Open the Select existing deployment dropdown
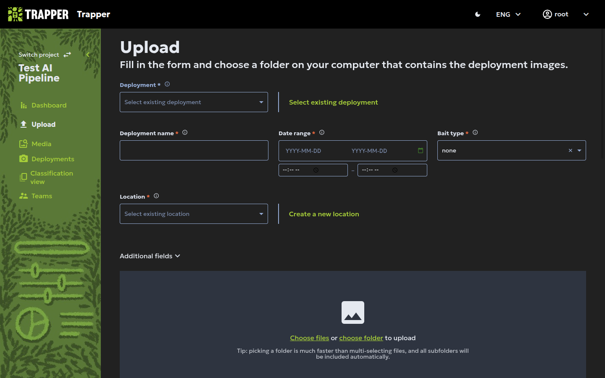This screenshot has height=378, width=605. point(194,102)
